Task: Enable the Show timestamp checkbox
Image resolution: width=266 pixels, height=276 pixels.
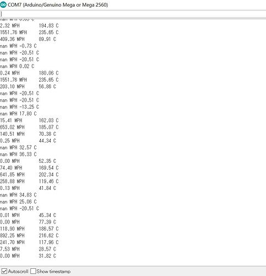Action: (x=33, y=271)
